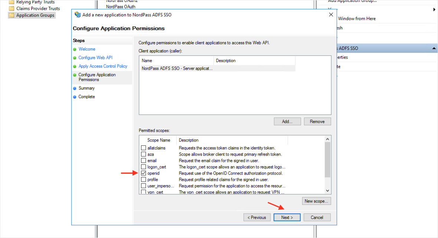Select Relying Party Trusts in tree
Screen dimensions: 438x238
tap(36, 2)
